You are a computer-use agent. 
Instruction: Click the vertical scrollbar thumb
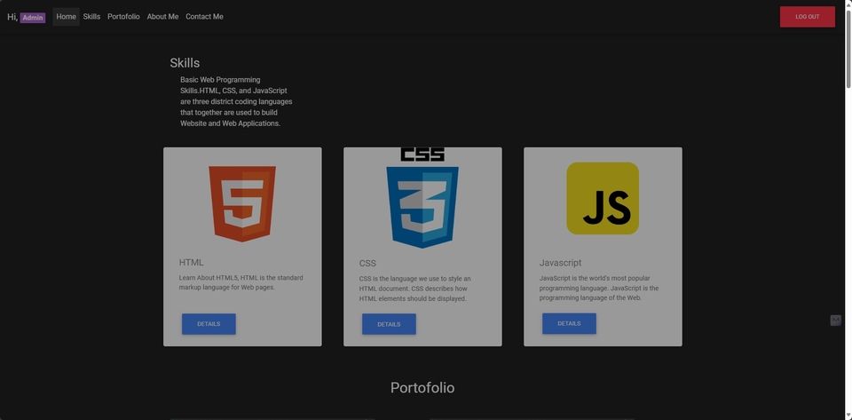(x=848, y=49)
